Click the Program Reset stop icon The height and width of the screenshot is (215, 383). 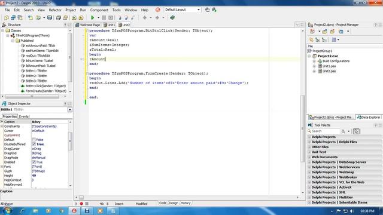111,17
